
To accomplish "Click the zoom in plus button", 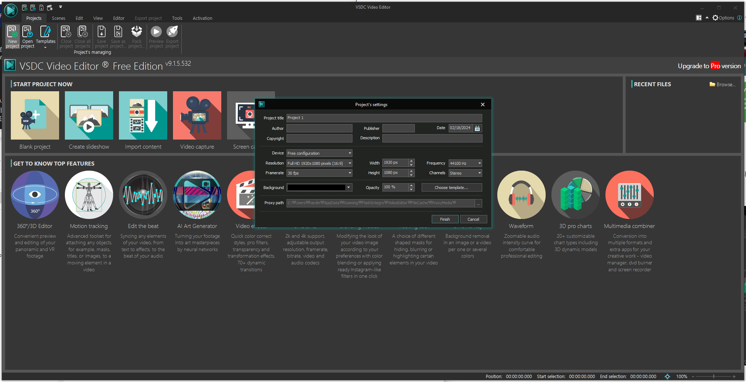I will [x=734, y=376].
